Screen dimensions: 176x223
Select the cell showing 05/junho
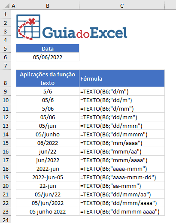tap(48, 134)
